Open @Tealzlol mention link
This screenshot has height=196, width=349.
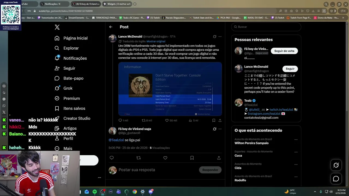click(116, 140)
